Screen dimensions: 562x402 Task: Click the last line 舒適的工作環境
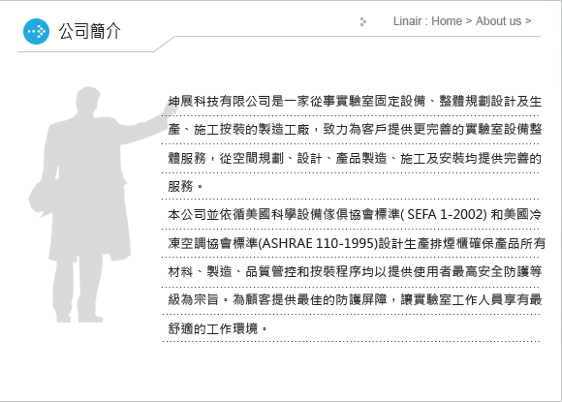point(218,328)
